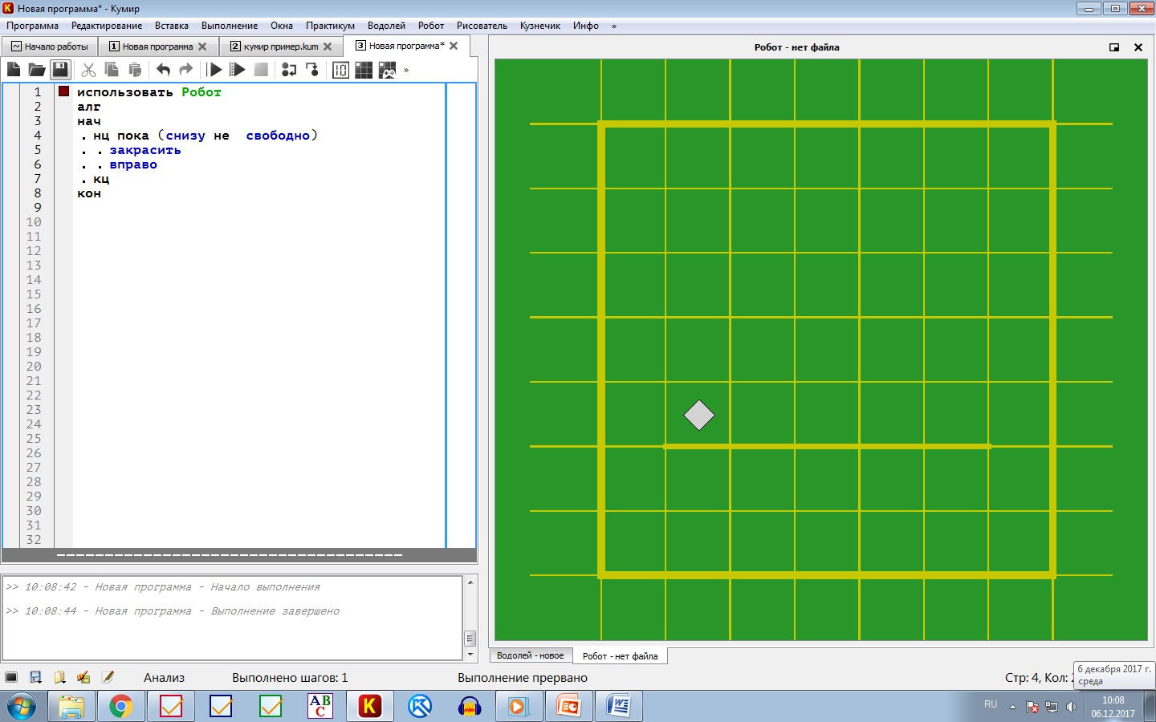Open the Вставка menu

[172, 26]
